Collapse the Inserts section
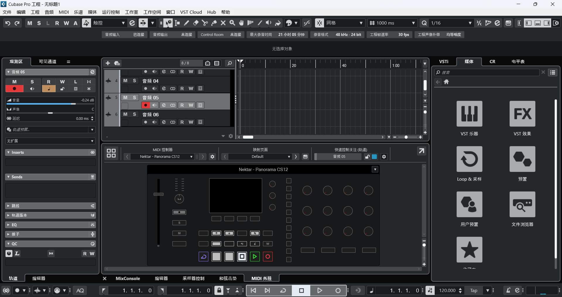Image resolution: width=562 pixels, height=297 pixels. (x=8, y=153)
